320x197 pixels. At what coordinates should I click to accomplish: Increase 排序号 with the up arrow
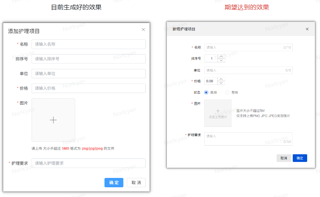[221, 56]
